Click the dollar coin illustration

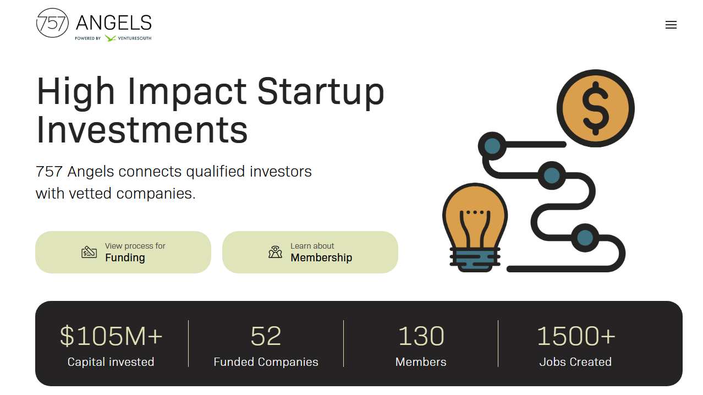(595, 108)
